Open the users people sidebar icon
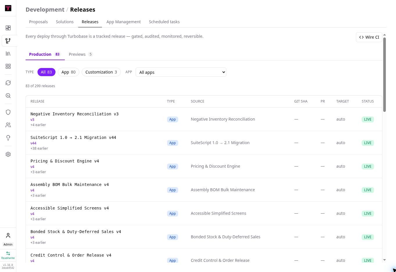396x272 pixels. (x=8, y=125)
